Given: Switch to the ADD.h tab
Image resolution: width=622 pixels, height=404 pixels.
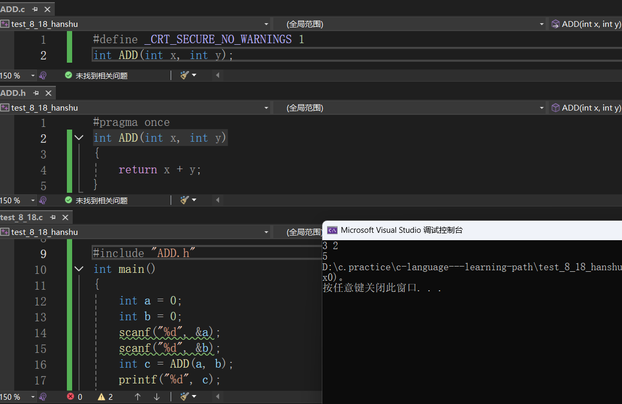Looking at the screenshot, I should pos(13,93).
